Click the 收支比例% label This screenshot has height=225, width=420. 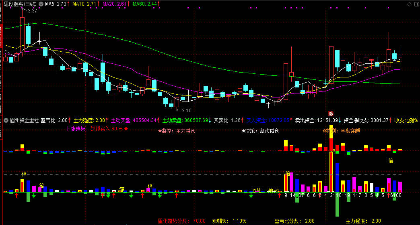(x=407, y=120)
